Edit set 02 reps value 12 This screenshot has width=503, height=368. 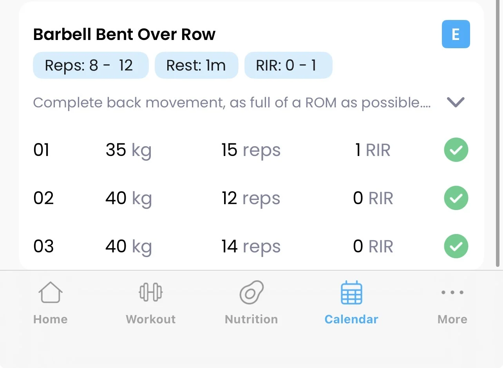pyautogui.click(x=251, y=198)
